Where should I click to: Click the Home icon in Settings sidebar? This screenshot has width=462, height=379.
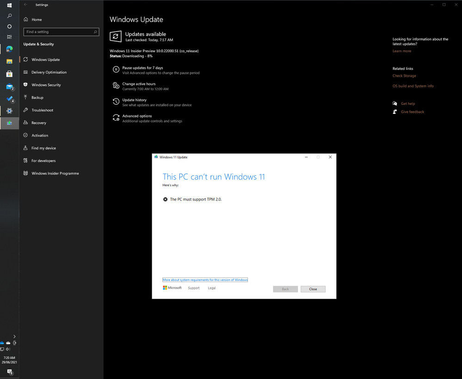[x=26, y=19]
